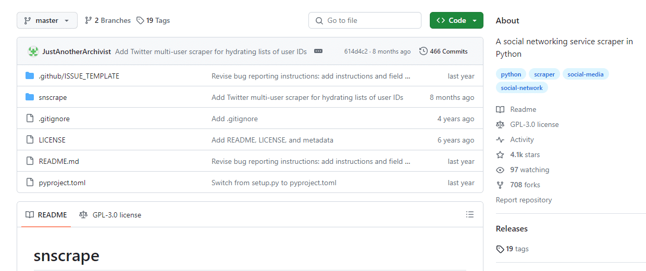Open 466 Commits history
The width and height of the screenshot is (646, 271).
click(x=443, y=51)
